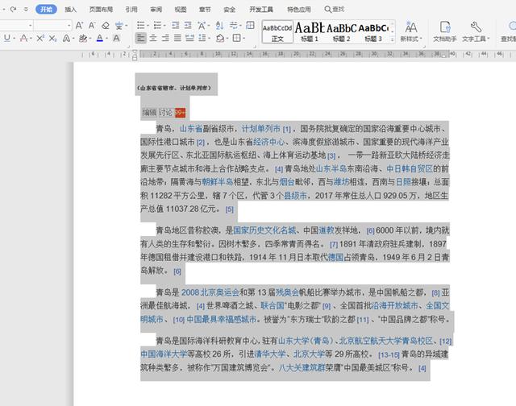
Task: Increase font size with A+ icon
Action: click(x=79, y=25)
